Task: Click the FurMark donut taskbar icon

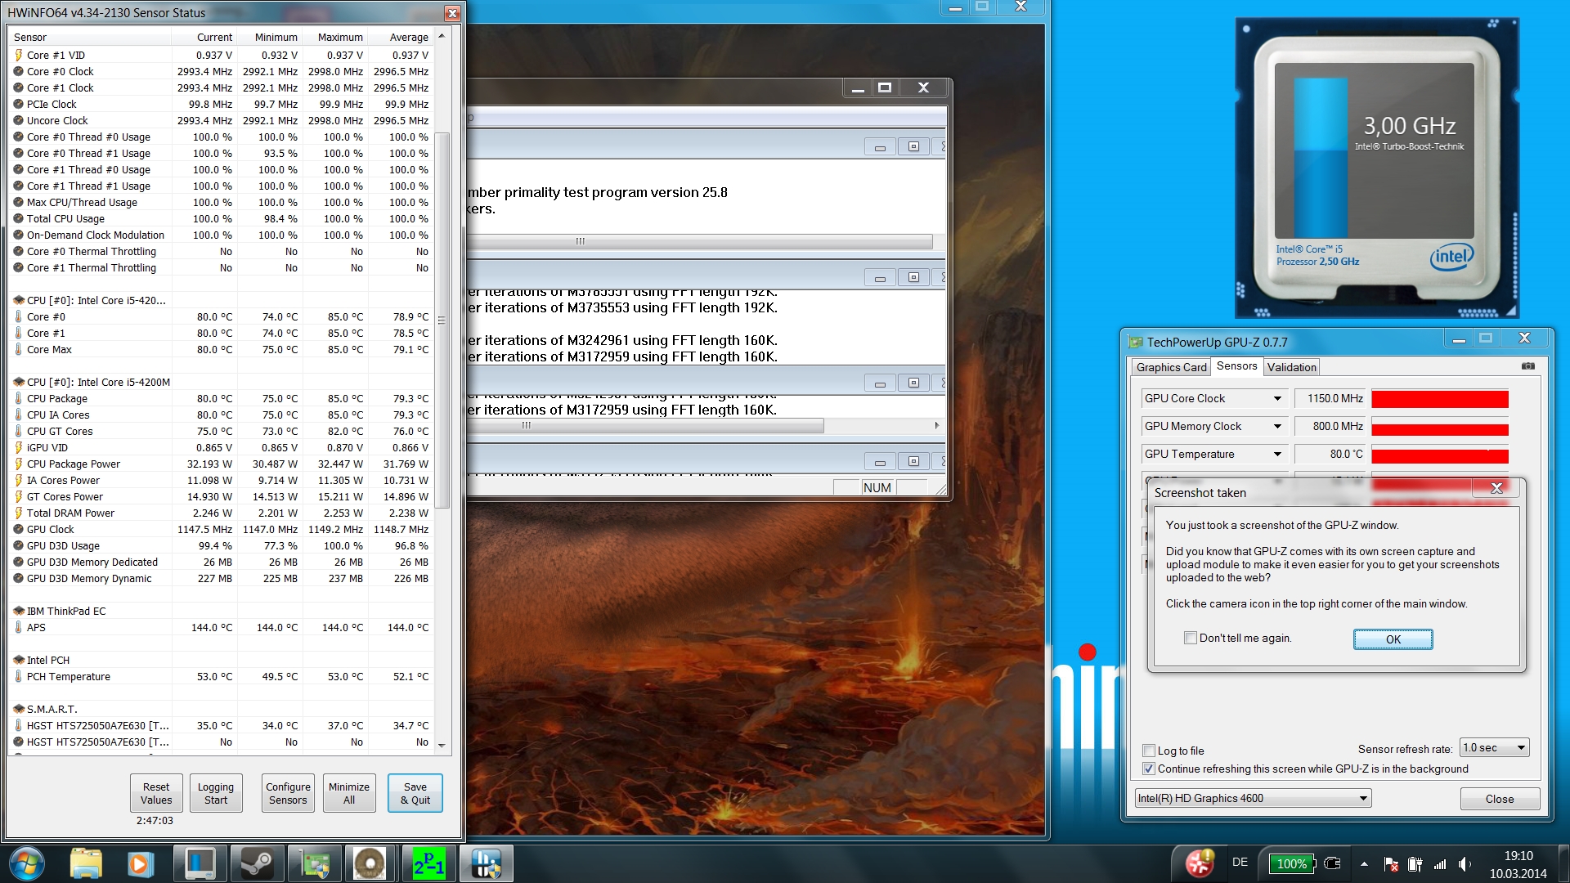Action: [370, 863]
